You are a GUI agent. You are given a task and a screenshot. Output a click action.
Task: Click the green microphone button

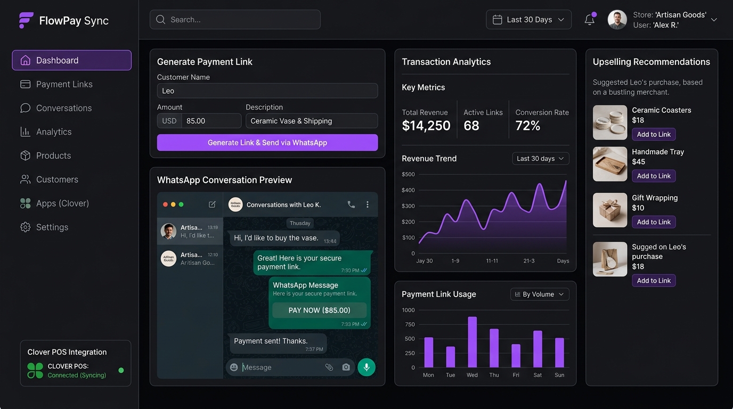(x=366, y=367)
